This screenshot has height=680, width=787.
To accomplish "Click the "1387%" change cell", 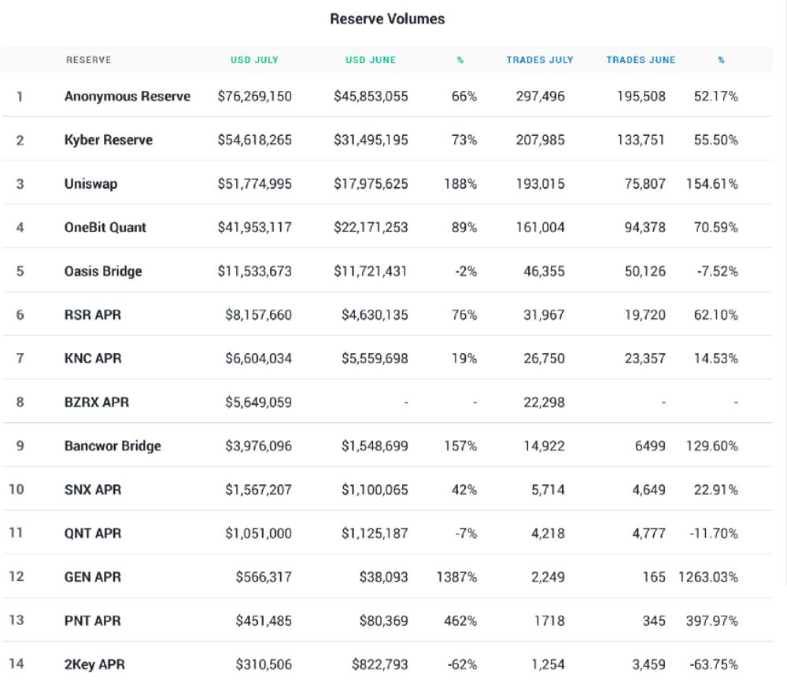I will (456, 577).
